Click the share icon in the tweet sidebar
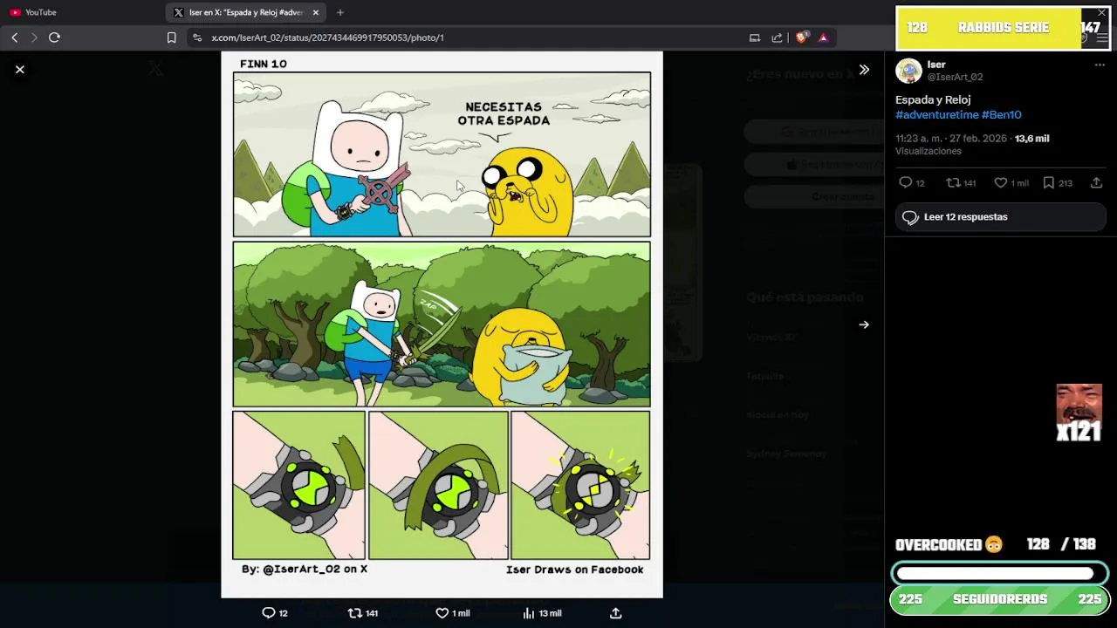1117x628 pixels. coord(1097,183)
